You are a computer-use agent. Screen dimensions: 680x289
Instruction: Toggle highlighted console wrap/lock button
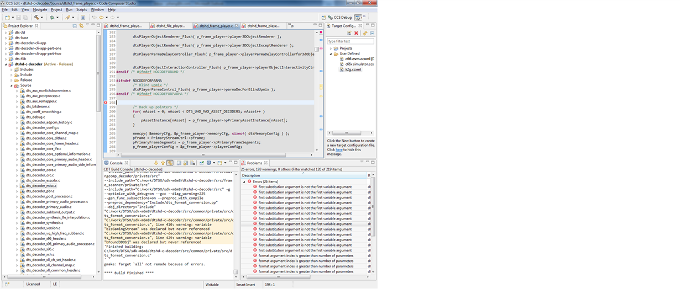(x=170, y=163)
